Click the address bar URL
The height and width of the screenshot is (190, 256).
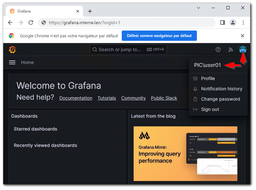84,23
